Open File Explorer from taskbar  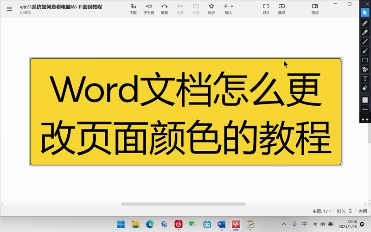[135, 224]
